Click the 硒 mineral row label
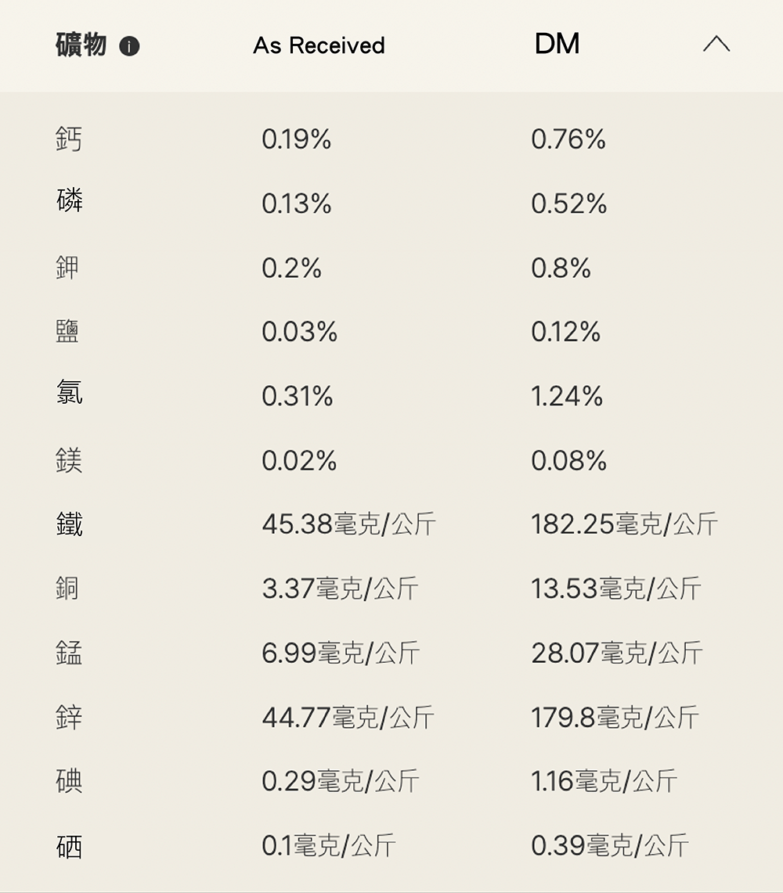Viewport: 783px width, 893px height. pyautogui.click(x=69, y=846)
